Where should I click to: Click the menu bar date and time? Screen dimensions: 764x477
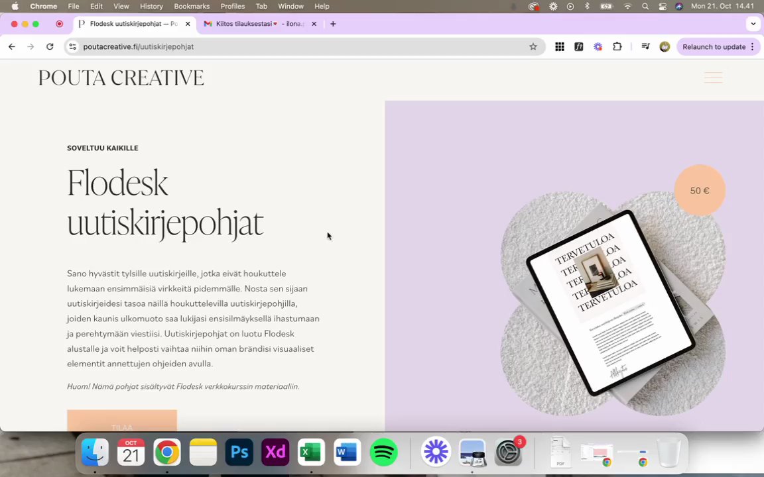point(722,7)
